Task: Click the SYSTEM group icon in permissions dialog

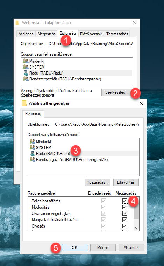Action: (33, 147)
